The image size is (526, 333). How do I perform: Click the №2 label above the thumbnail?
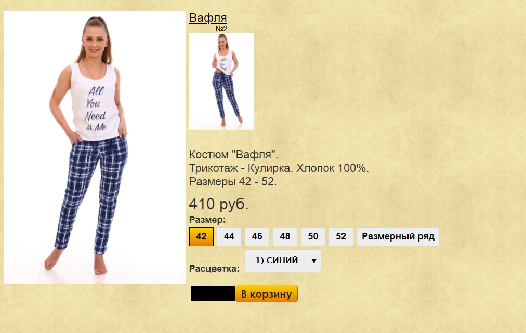coord(221,29)
